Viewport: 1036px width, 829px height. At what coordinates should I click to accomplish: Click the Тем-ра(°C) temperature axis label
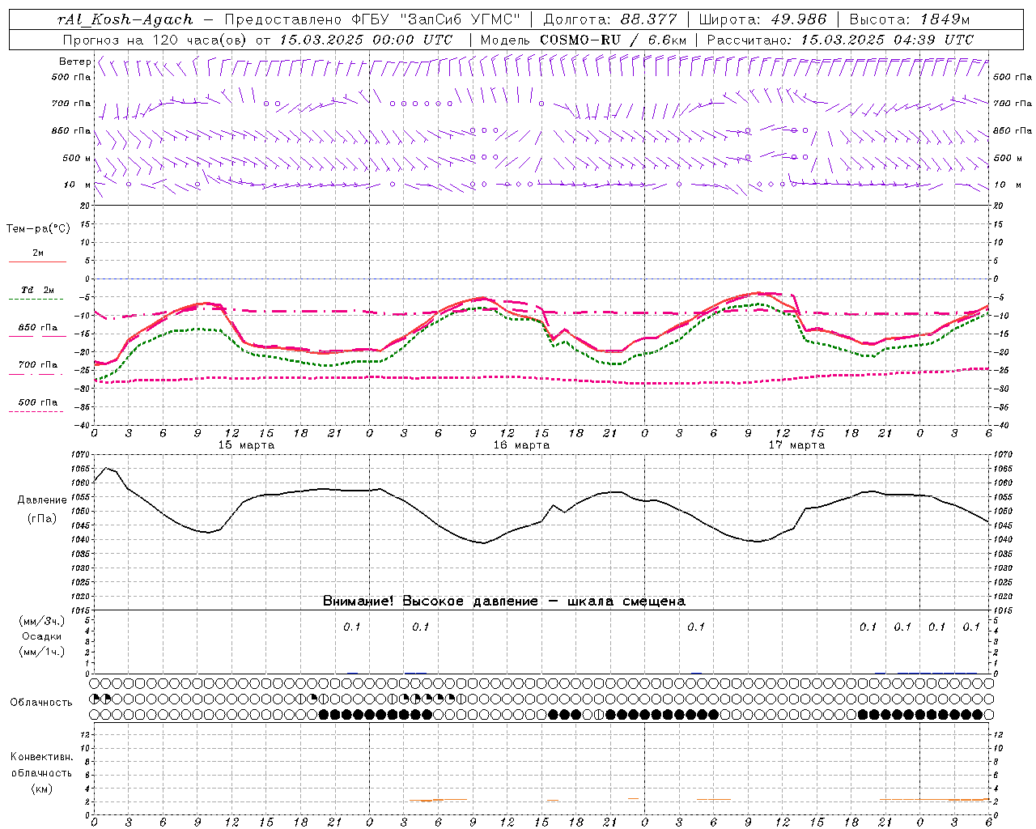click(x=38, y=229)
